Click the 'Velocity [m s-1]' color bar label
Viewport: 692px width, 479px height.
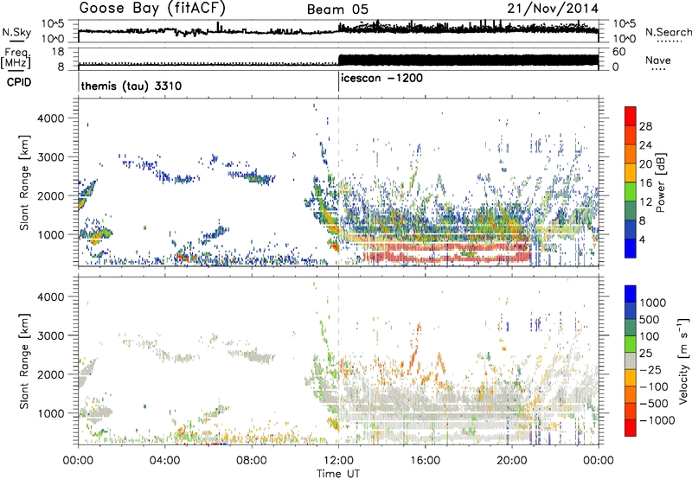pyautogui.click(x=683, y=361)
